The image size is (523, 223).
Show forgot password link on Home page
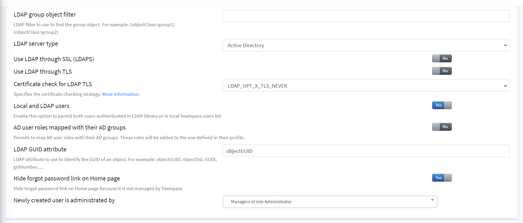coord(442,178)
